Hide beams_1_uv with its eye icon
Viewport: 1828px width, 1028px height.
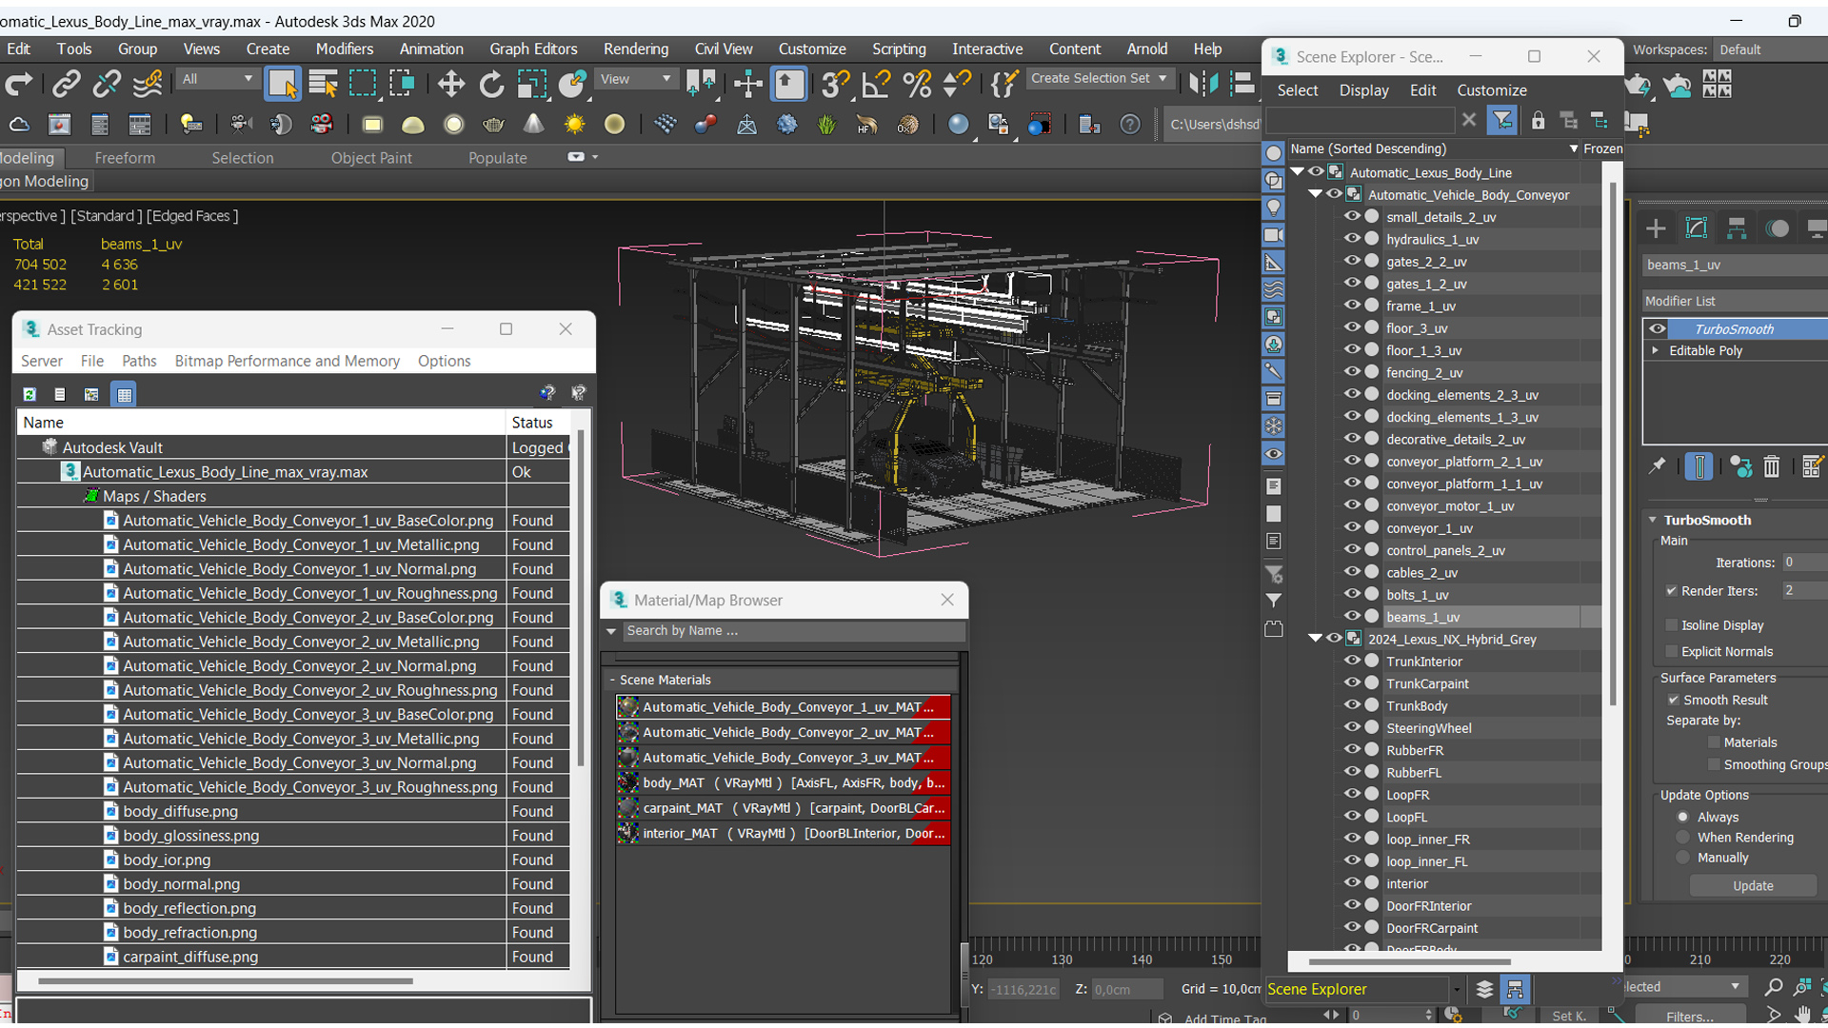1352,617
